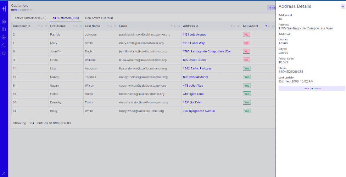Switch to Active Customers(595) tab
Image resolution: width=346 pixels, height=177 pixels.
coord(30,18)
